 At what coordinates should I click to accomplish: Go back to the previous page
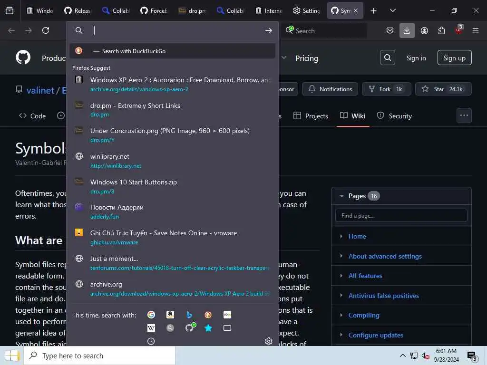coord(11,30)
